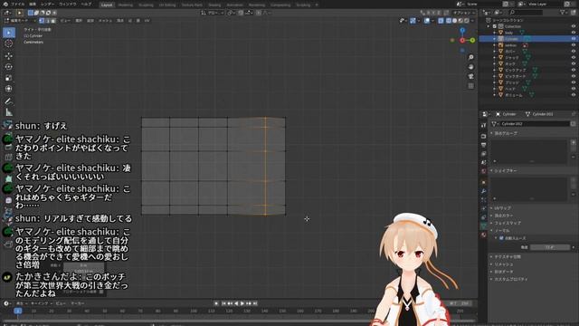Viewport: 579px width, 326px height.
Task: Toggle visibility of the ボリューム object
Action: (573, 95)
